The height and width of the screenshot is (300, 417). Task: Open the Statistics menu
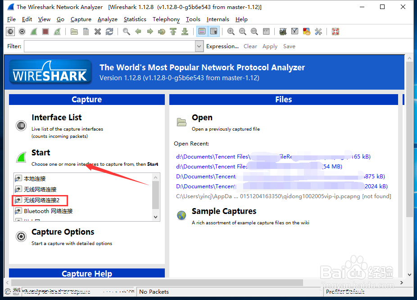point(135,19)
